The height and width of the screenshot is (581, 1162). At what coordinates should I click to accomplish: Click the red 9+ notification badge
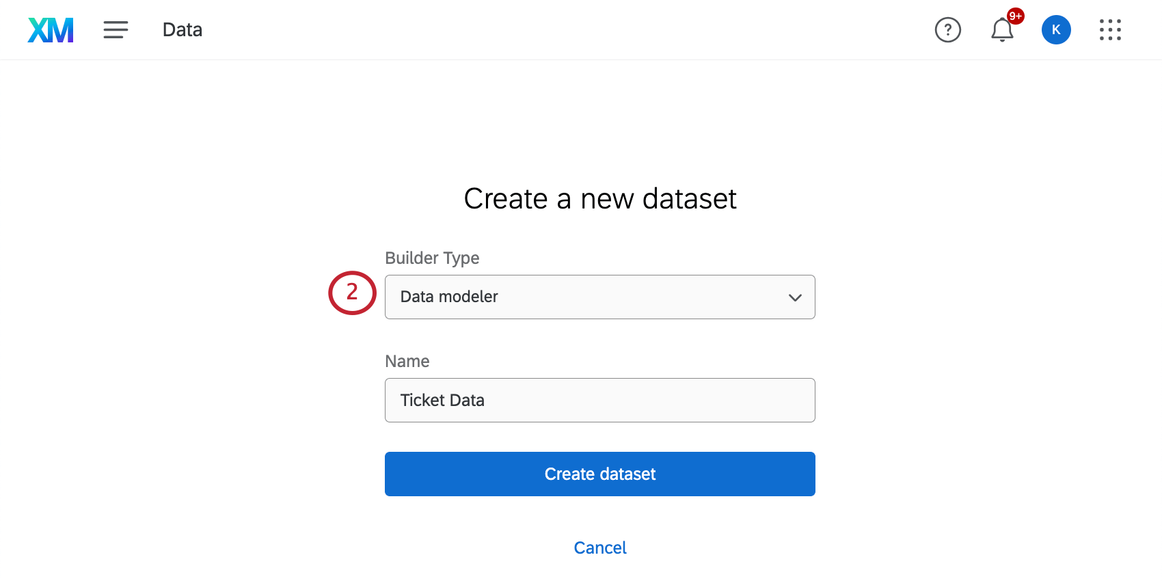pos(1016,16)
